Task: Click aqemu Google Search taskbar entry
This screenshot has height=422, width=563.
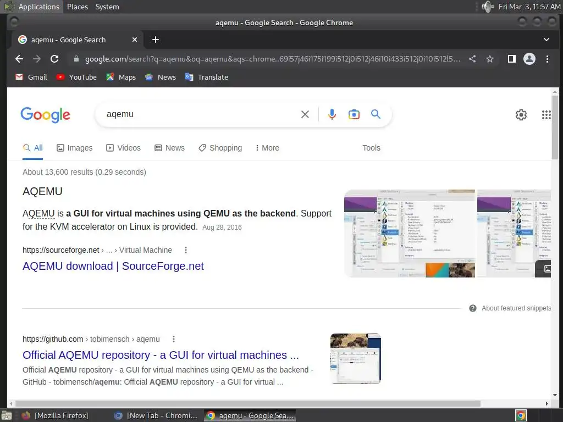Action: [x=250, y=415]
